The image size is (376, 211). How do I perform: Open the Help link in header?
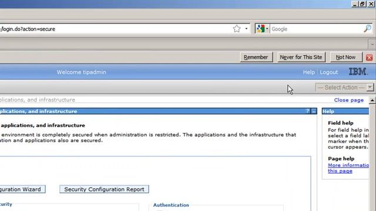pyautogui.click(x=308, y=72)
